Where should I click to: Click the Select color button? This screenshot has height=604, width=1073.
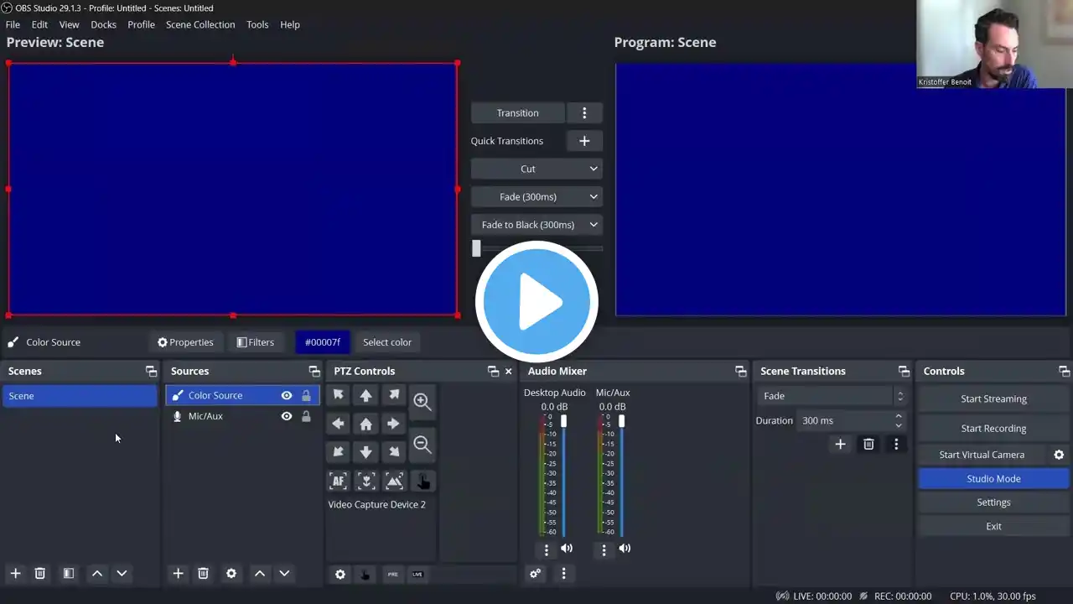point(387,342)
